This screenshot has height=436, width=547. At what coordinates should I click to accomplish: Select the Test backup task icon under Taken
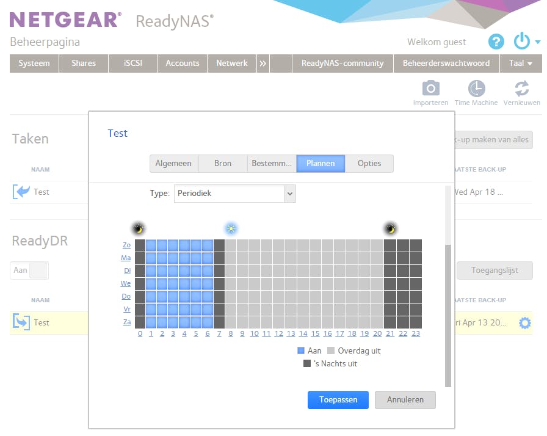click(21, 192)
